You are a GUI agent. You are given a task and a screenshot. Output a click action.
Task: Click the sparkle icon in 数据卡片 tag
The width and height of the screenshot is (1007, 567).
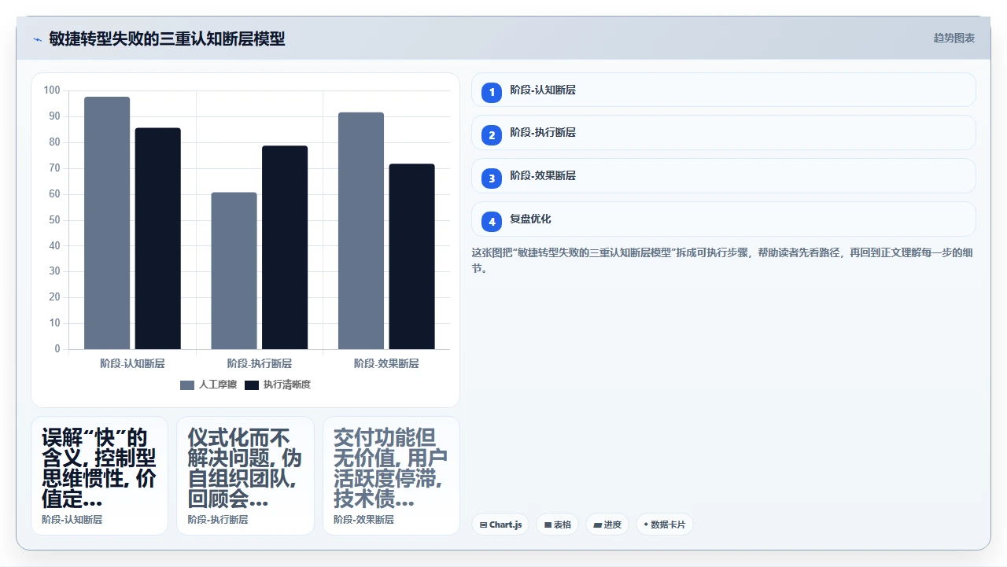646,525
